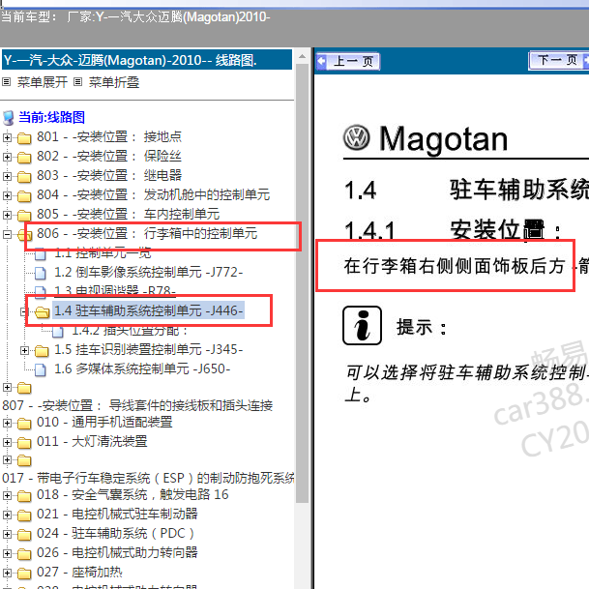589x589 pixels.
Task: Expand the 024 驻车辅助系统 PDC node
Action: pos(7,534)
